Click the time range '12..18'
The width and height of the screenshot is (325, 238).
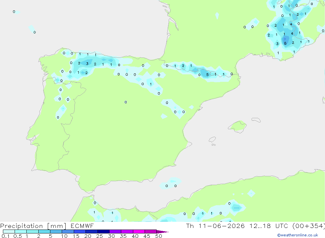(260, 226)
